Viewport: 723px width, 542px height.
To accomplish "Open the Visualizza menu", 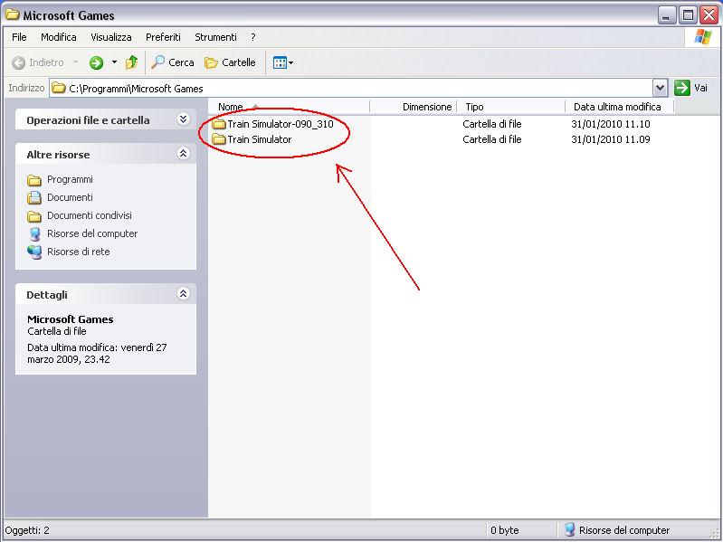I will coord(111,37).
